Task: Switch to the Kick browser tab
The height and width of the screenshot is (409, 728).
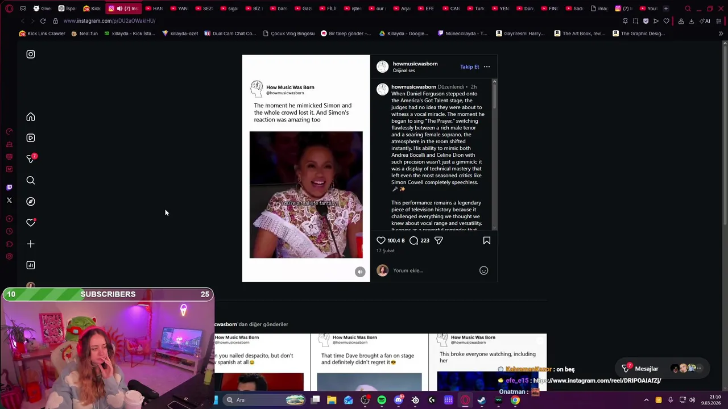Action: click(91, 9)
